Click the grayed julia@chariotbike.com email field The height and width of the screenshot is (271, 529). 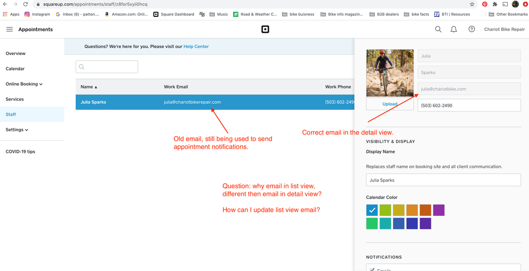pyautogui.click(x=469, y=89)
